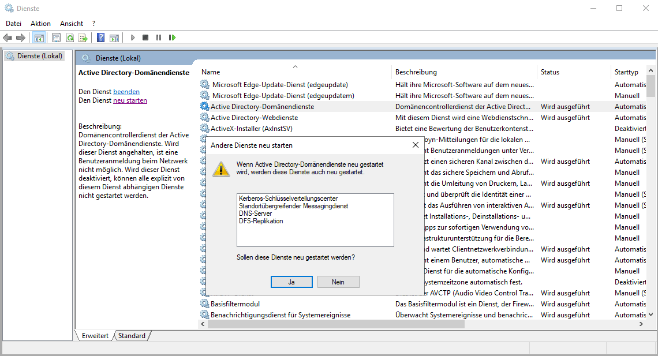This screenshot has height=356, width=658.
Task: Sort by the Status column header
Action: point(550,72)
